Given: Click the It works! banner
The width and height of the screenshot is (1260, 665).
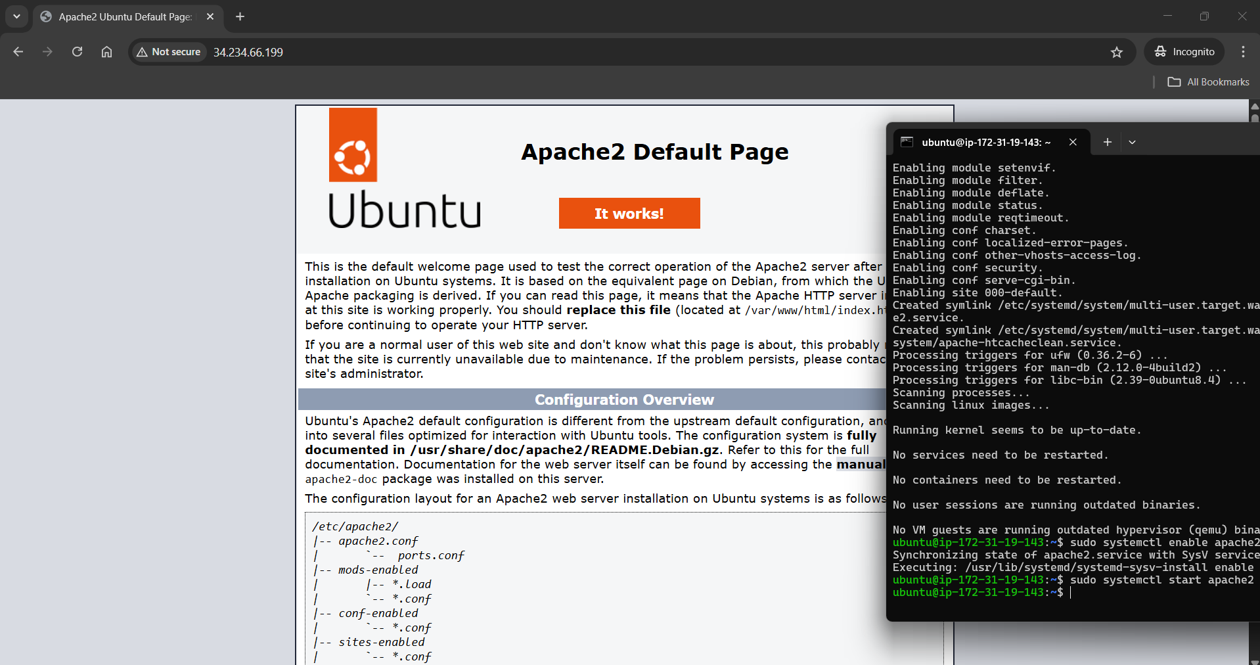Looking at the screenshot, I should (629, 214).
